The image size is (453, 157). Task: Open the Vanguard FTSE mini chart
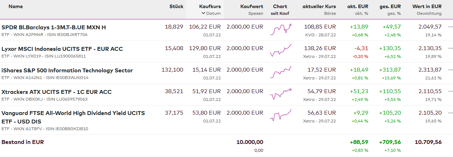click(x=280, y=115)
